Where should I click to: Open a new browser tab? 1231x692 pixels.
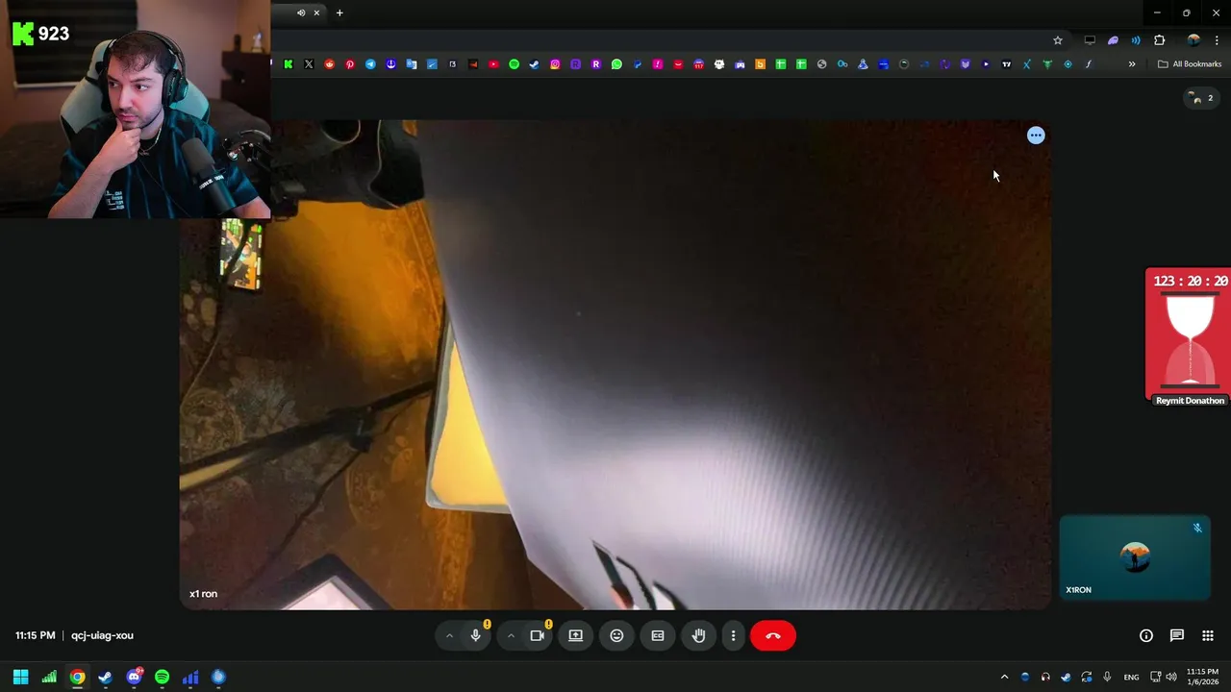[339, 12]
